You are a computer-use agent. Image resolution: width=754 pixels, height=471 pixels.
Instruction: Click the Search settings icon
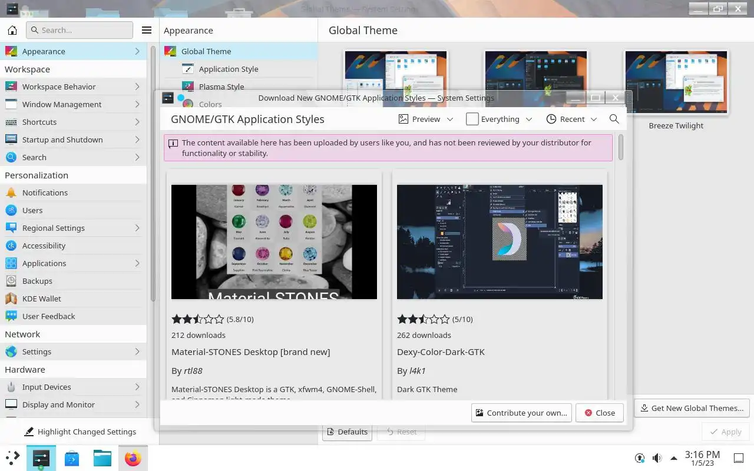coord(11,157)
